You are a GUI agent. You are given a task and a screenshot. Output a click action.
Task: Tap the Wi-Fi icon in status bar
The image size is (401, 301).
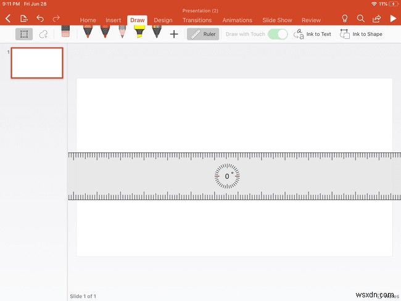point(374,4)
